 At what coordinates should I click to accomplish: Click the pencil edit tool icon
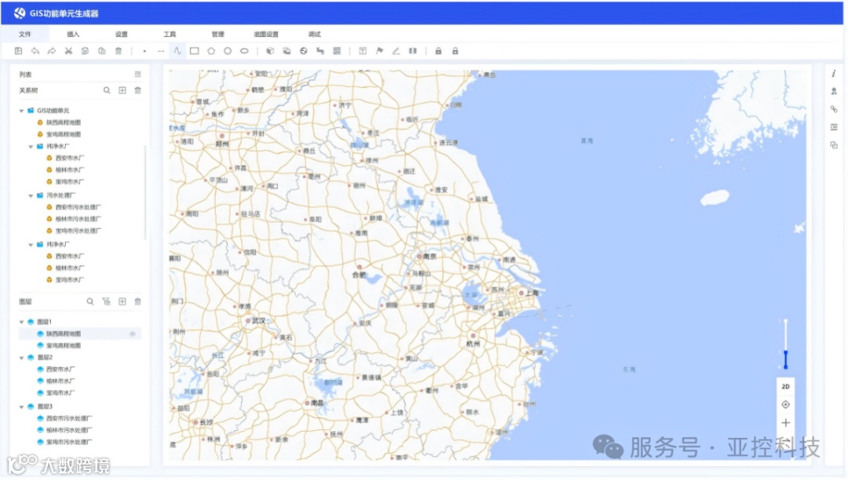(396, 51)
